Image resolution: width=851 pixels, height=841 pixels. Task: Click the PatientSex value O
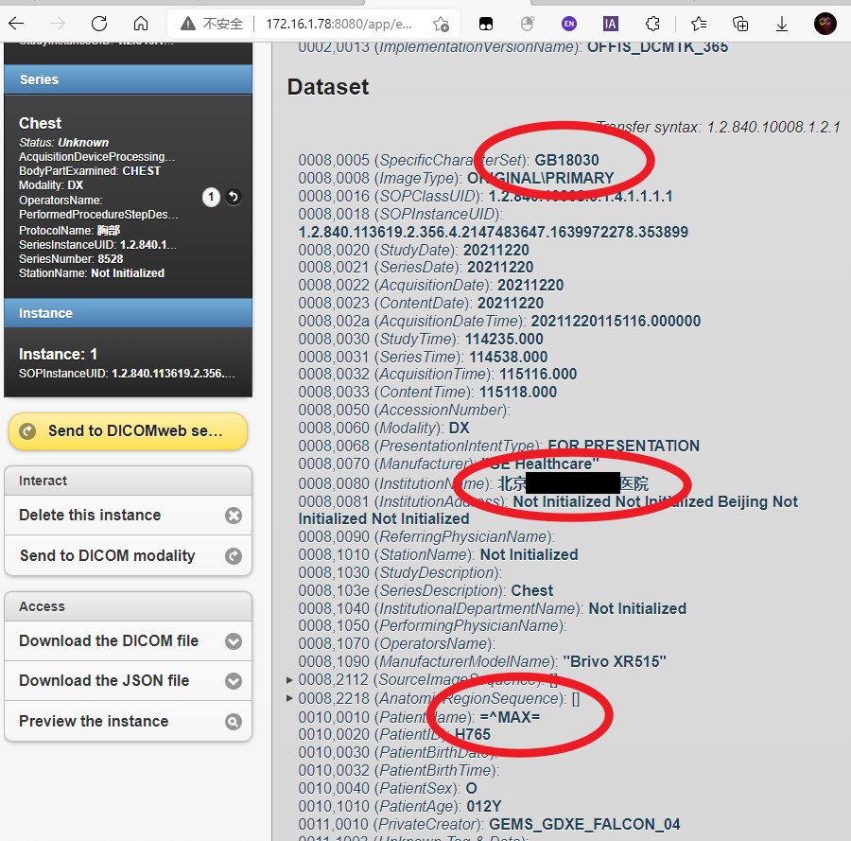point(471,788)
